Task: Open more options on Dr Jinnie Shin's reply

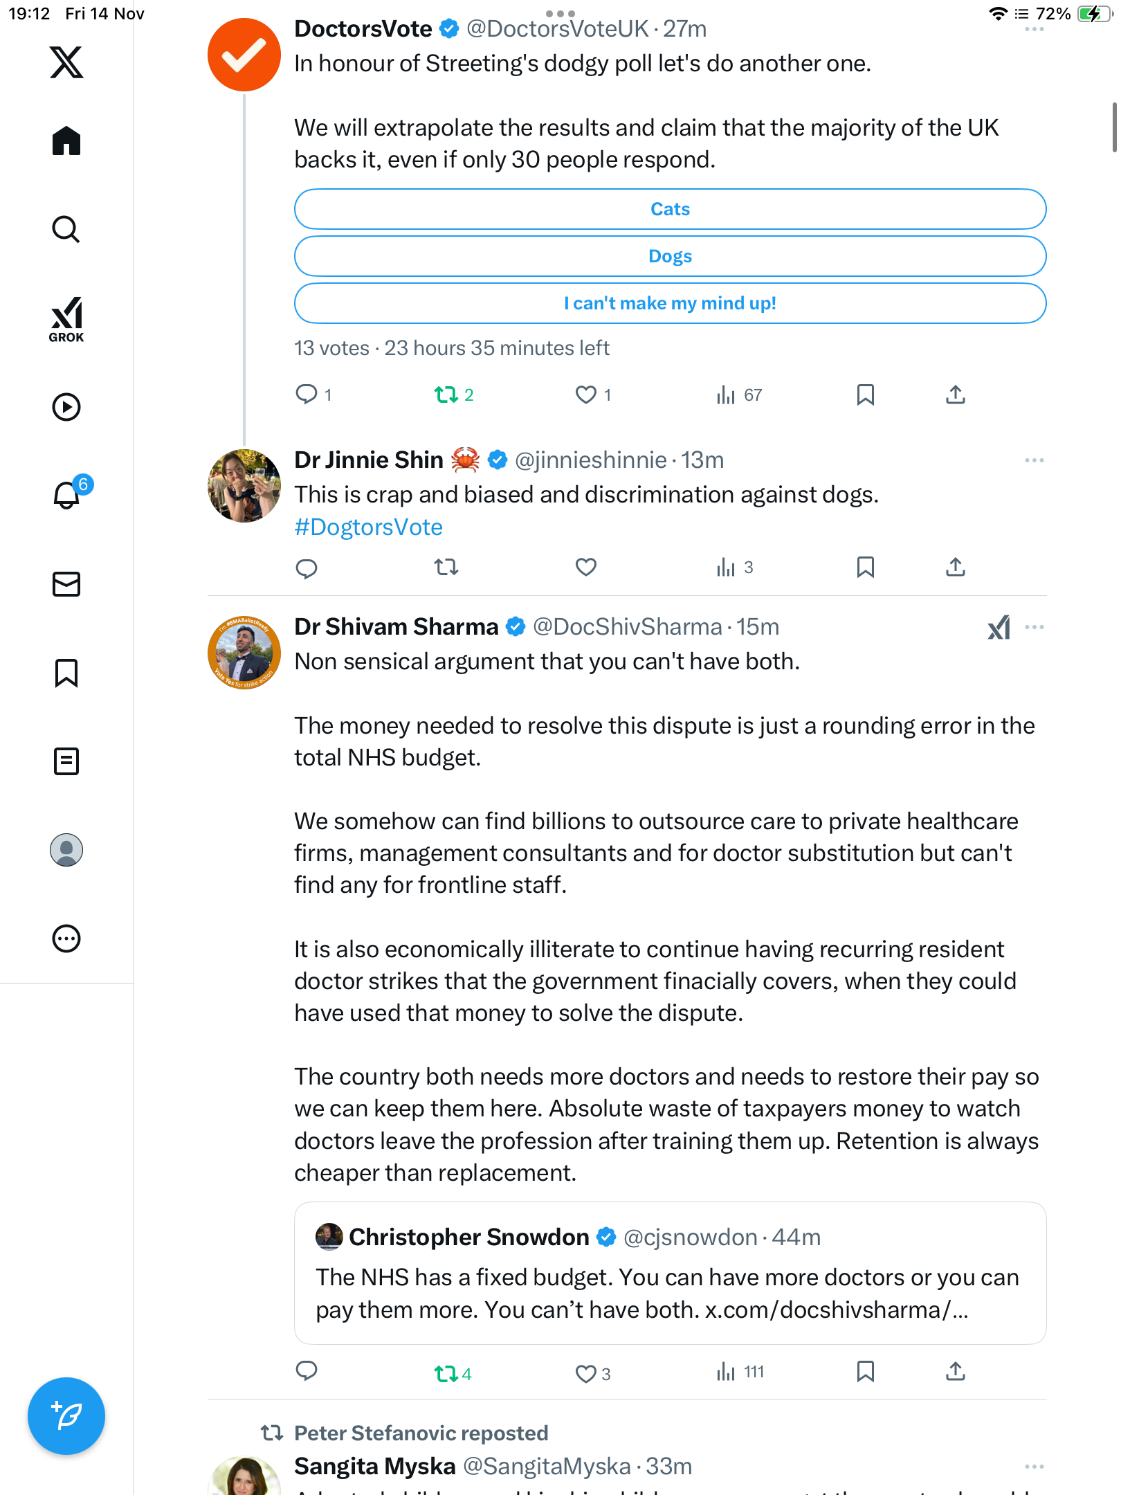Action: click(x=1034, y=460)
